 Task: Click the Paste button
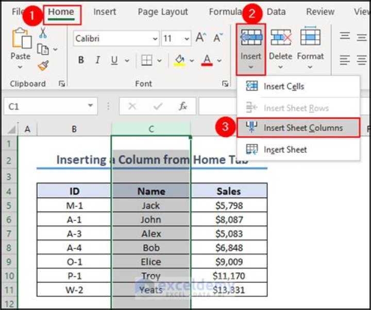[x=21, y=48]
